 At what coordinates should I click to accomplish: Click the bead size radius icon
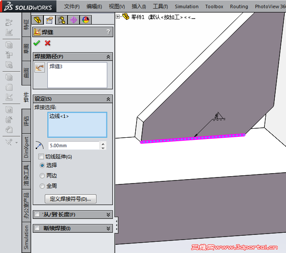pyautogui.click(x=39, y=145)
